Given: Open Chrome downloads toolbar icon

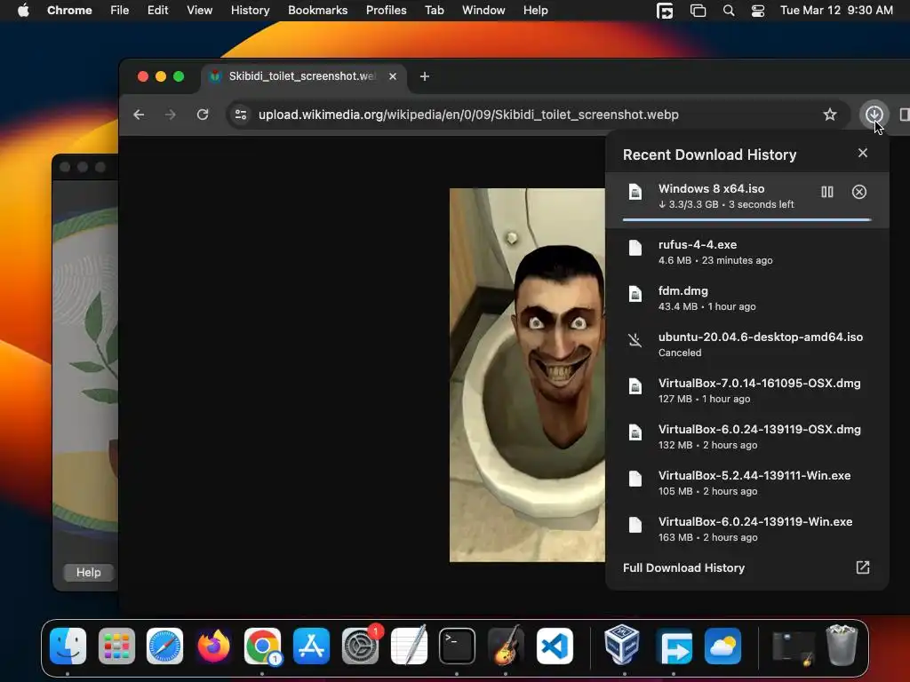Looking at the screenshot, I should [x=874, y=115].
